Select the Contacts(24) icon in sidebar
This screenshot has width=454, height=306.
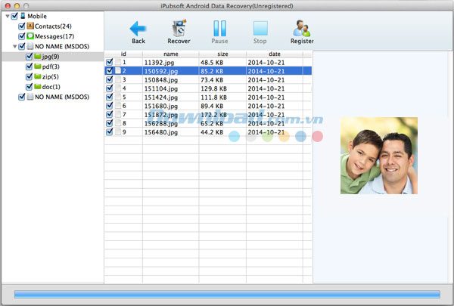[x=31, y=26]
